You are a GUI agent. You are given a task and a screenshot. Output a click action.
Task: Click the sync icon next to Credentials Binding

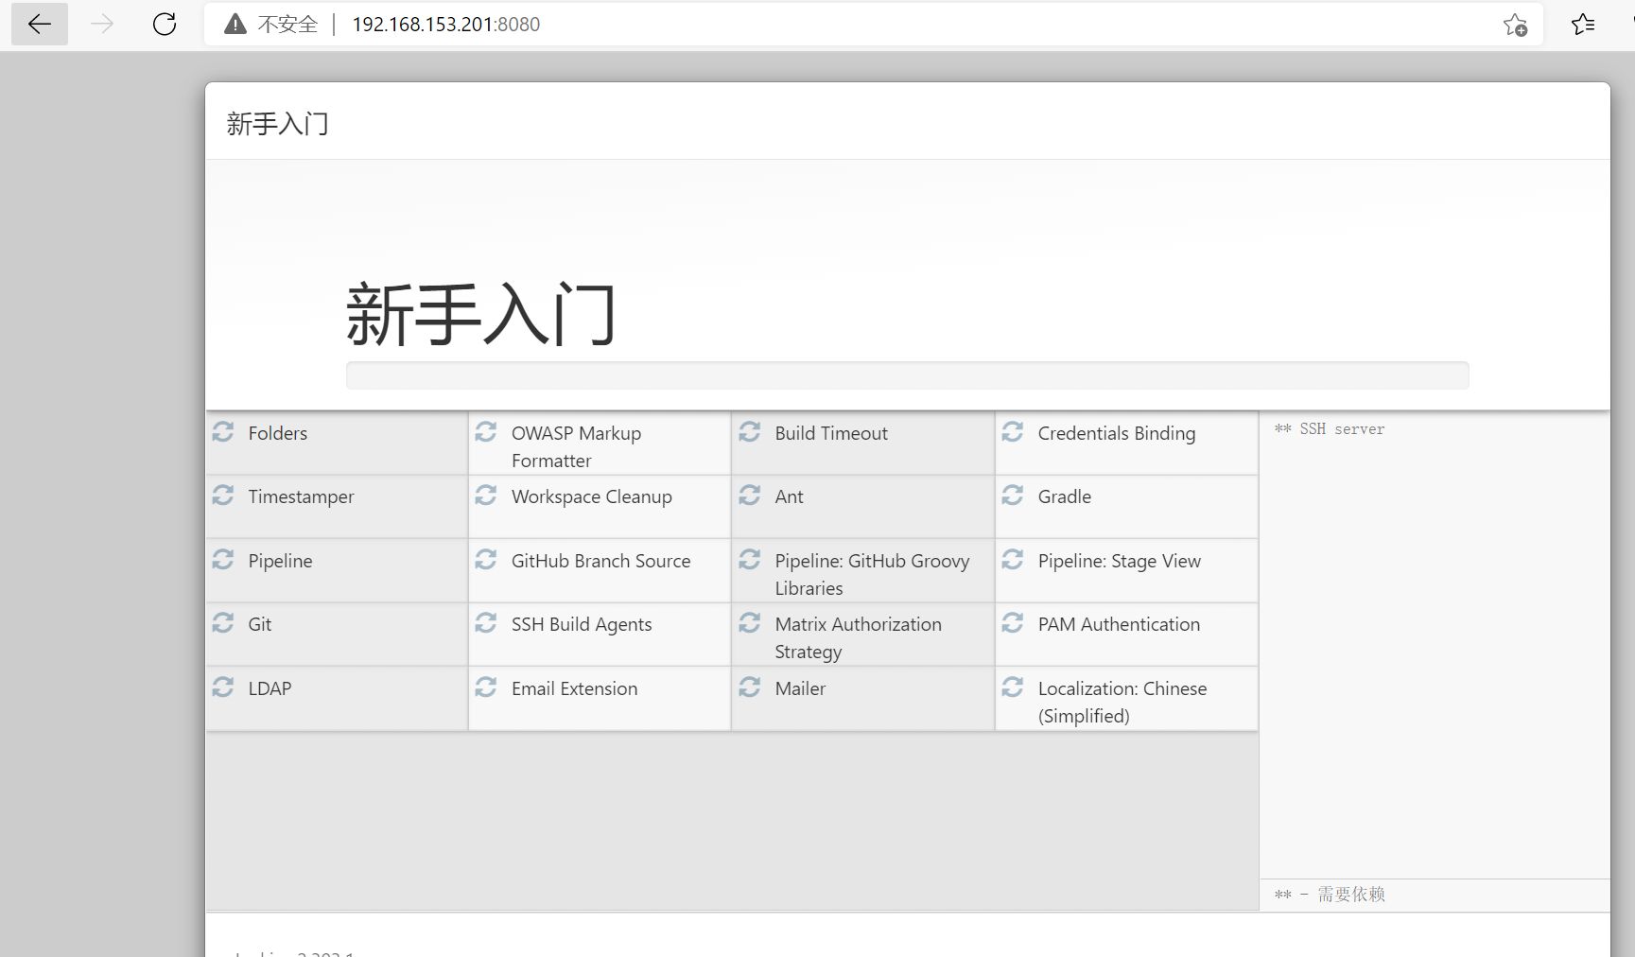(x=1013, y=432)
